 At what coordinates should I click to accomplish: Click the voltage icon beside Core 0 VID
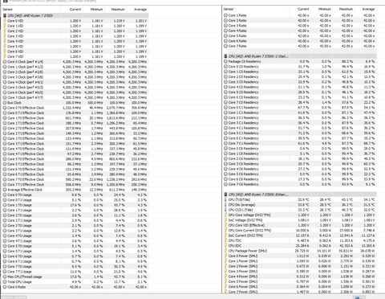coord(5,21)
